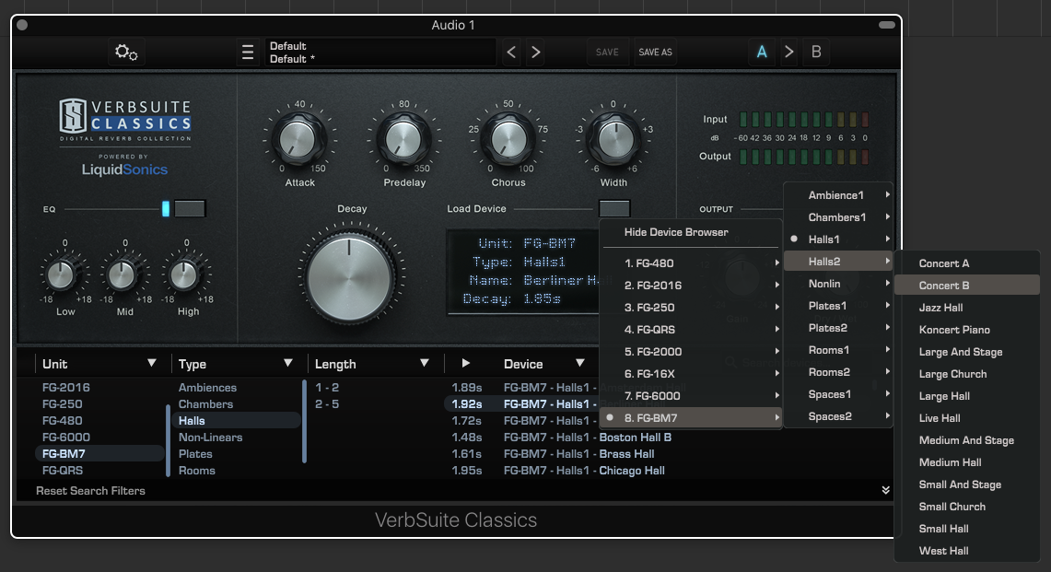1051x572 pixels.
Task: Select Koncert Piano reverb preset
Action: (967, 329)
